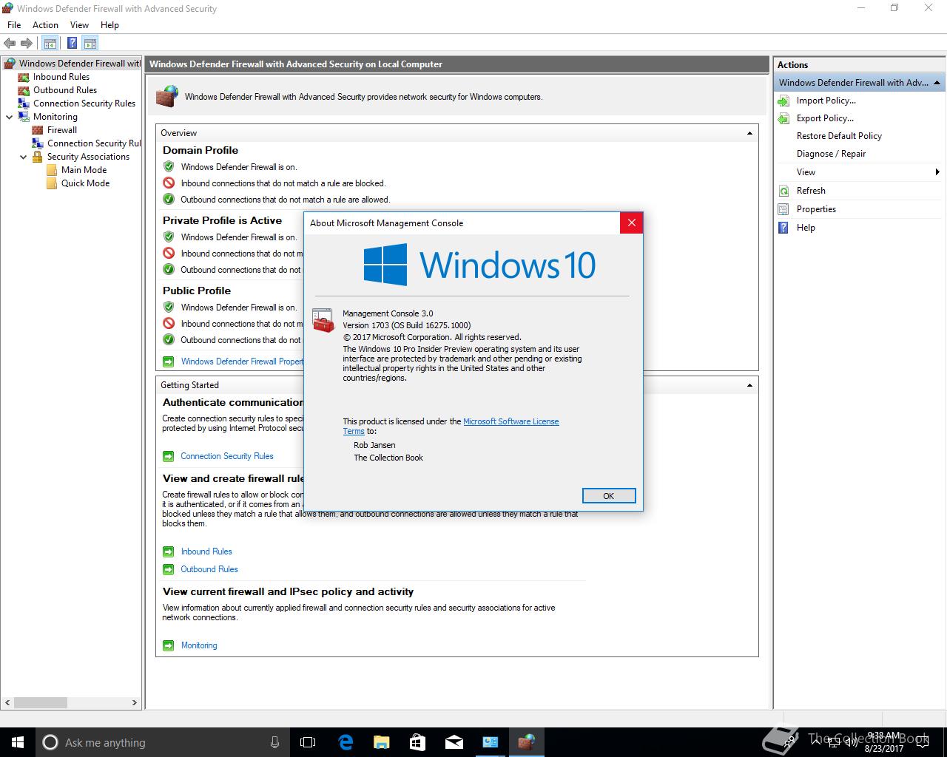Image resolution: width=947 pixels, height=757 pixels.
Task: Click the Firewall console taskbar button
Action: click(x=526, y=742)
